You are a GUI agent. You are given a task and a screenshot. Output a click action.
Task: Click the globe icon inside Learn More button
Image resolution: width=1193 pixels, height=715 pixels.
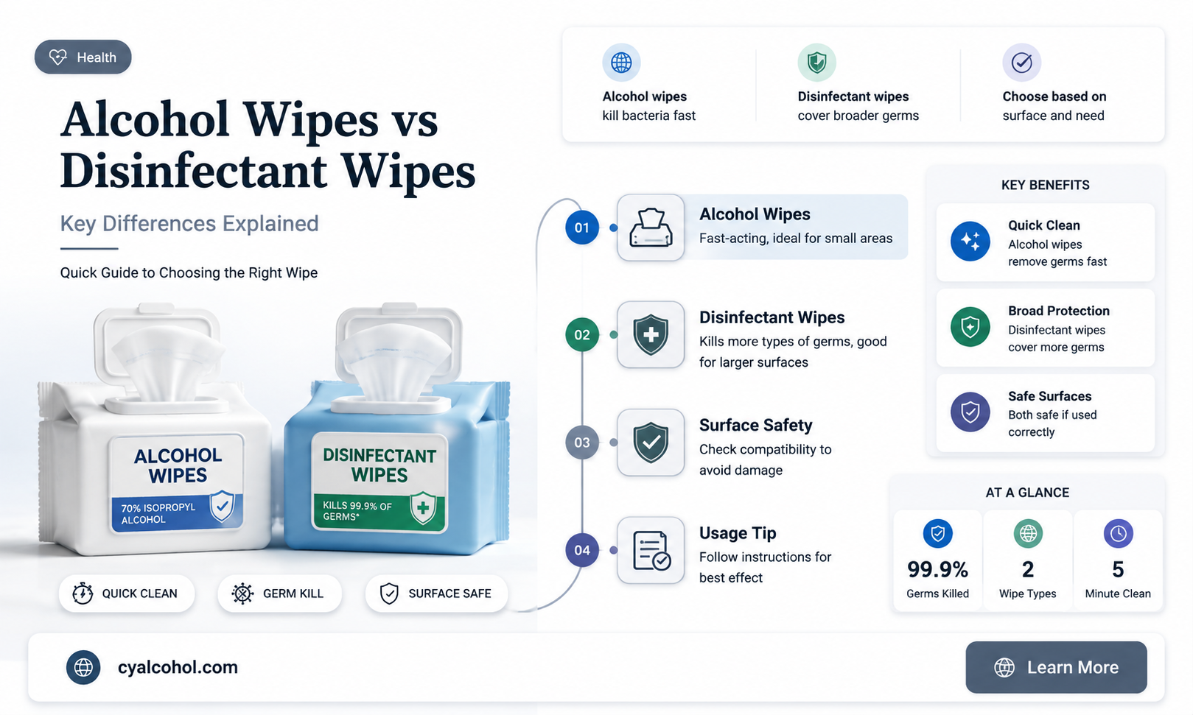pos(1004,667)
